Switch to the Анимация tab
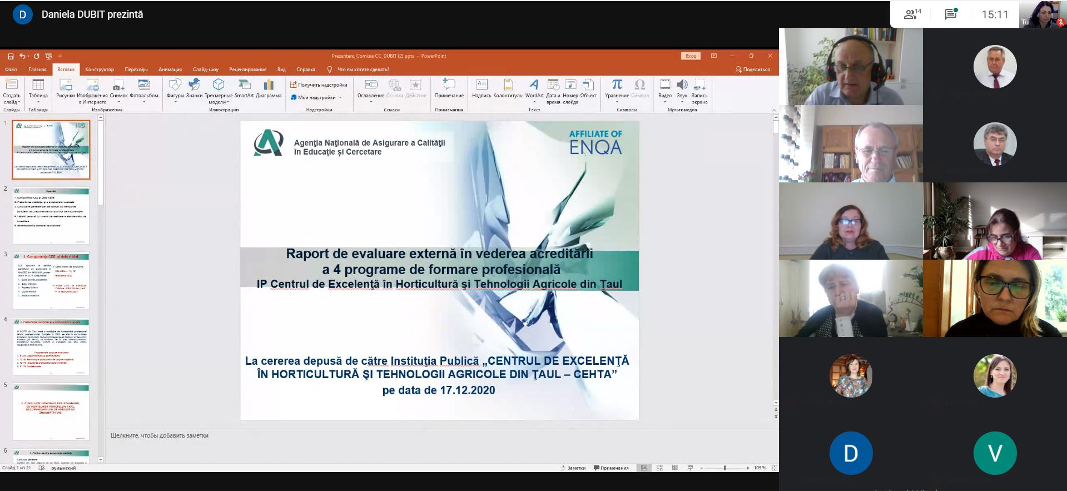This screenshot has width=1067, height=491. pyautogui.click(x=170, y=70)
